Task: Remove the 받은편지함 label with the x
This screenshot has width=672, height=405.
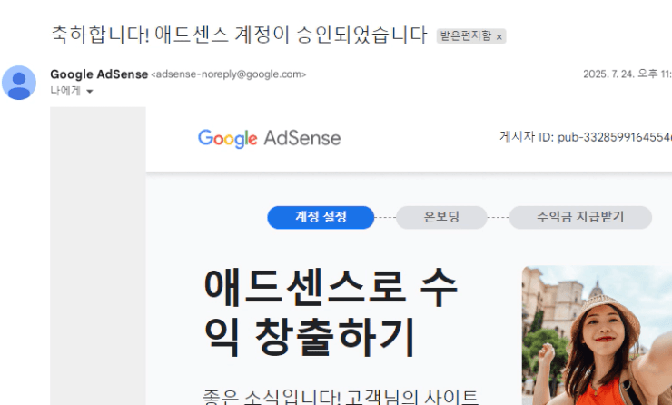Action: [499, 37]
